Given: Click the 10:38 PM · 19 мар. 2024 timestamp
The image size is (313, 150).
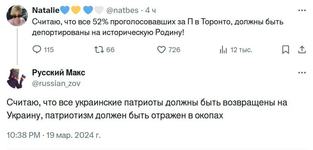Looking at the screenshot, I should click(x=54, y=135).
